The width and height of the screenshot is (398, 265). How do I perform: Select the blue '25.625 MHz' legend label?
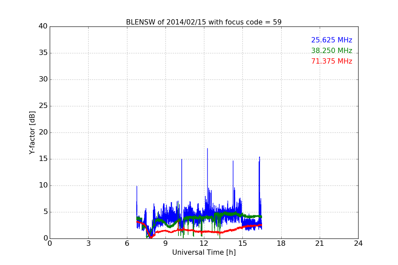click(x=332, y=40)
